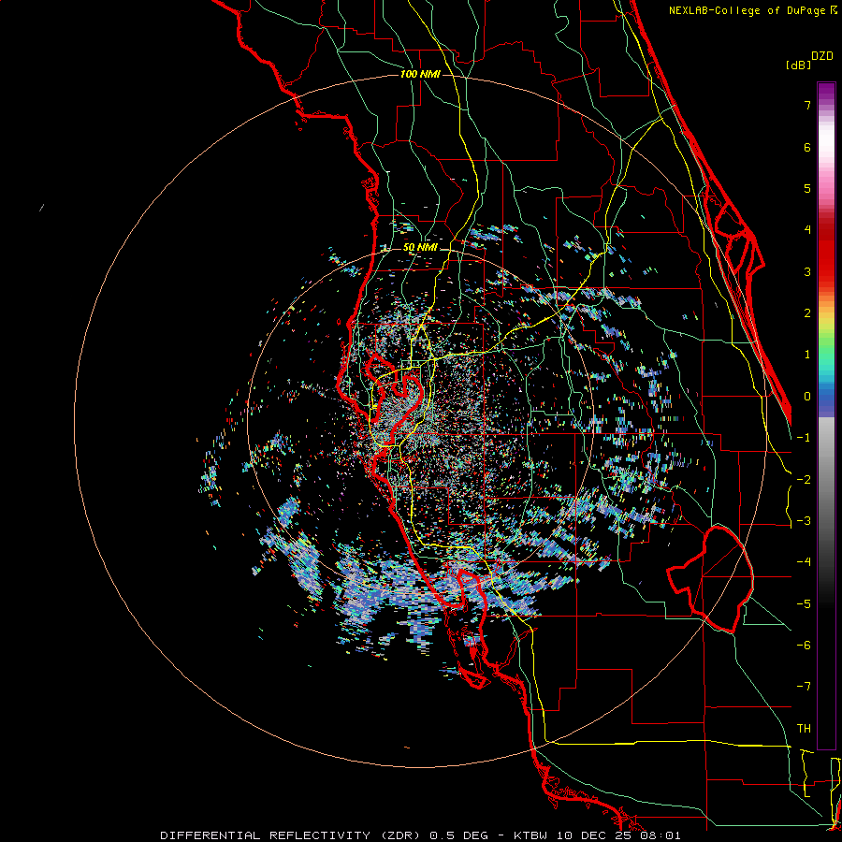Pick the 4 tick on the color scale

(807, 230)
